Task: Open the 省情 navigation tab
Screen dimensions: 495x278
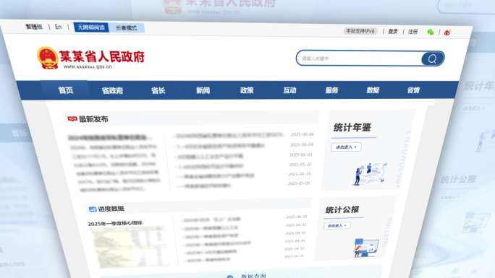Action: [413, 90]
